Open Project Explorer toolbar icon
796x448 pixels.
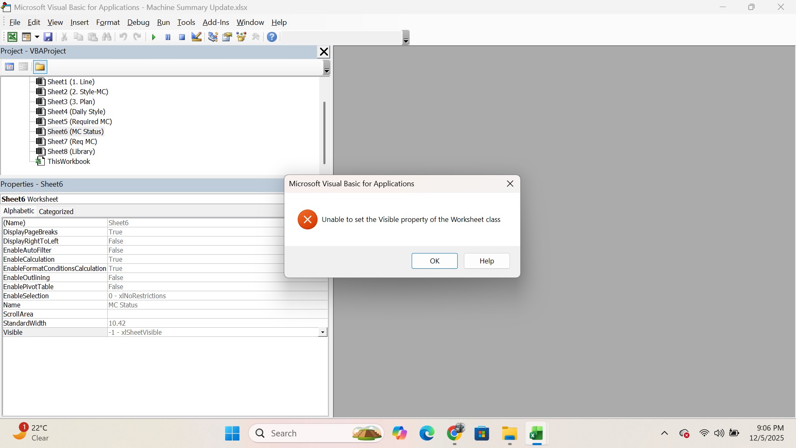click(213, 37)
